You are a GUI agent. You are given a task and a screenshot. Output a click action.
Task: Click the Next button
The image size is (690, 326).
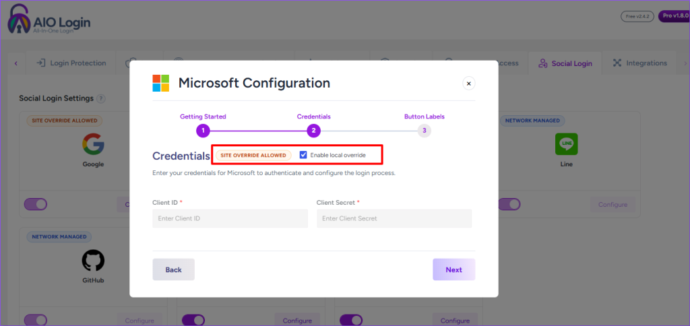click(x=453, y=269)
